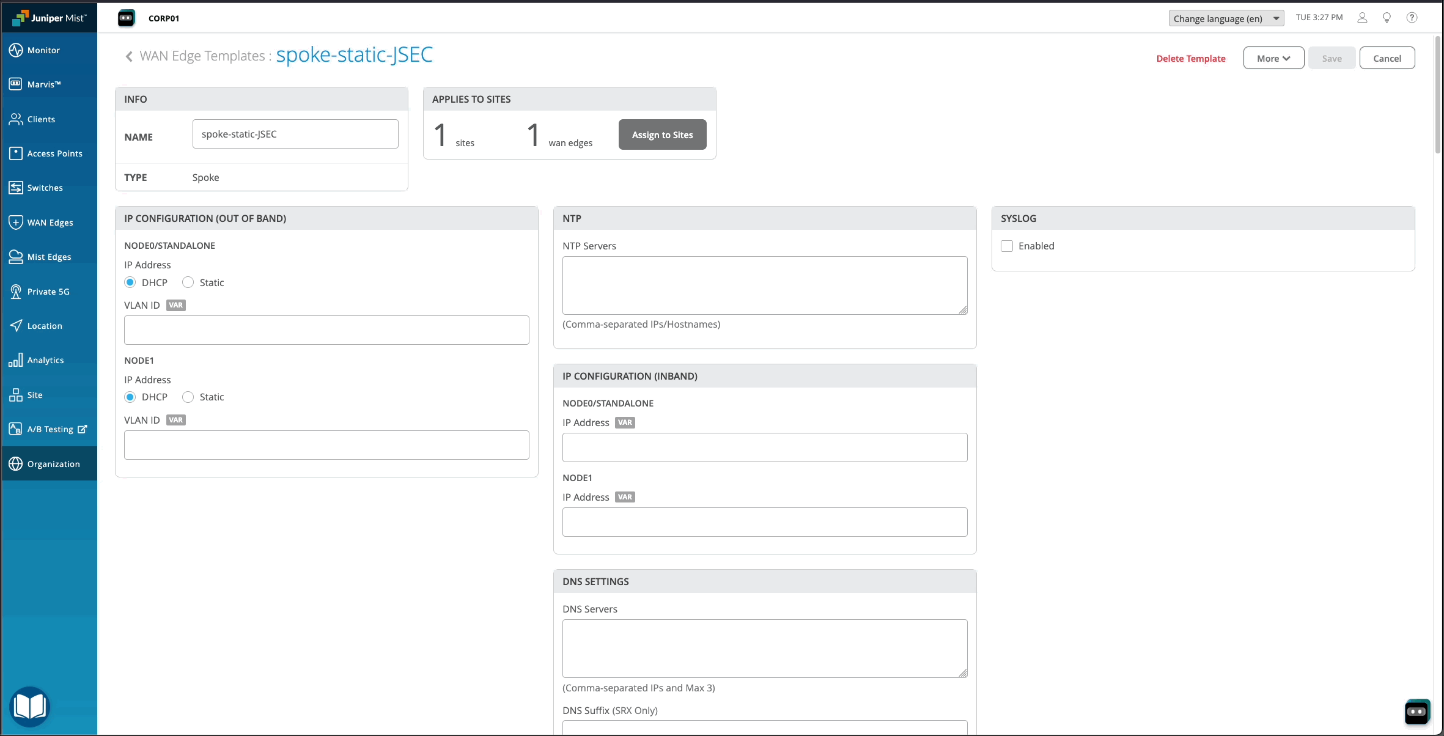Screen dimensions: 1444x736
Task: Click the user account profile icon
Action: click(1362, 18)
